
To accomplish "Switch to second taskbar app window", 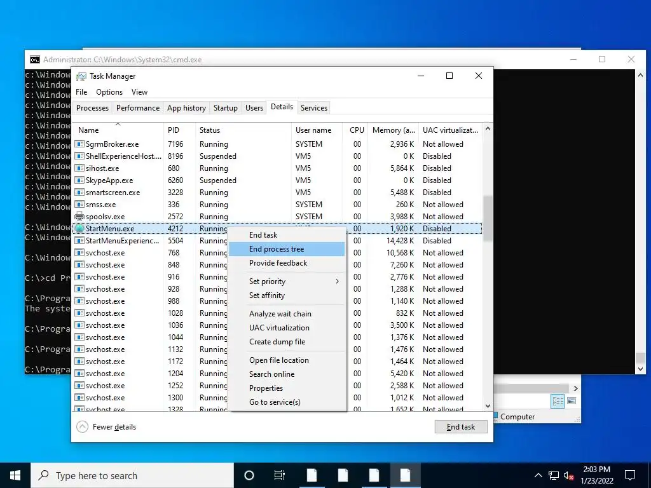I will coord(343,475).
